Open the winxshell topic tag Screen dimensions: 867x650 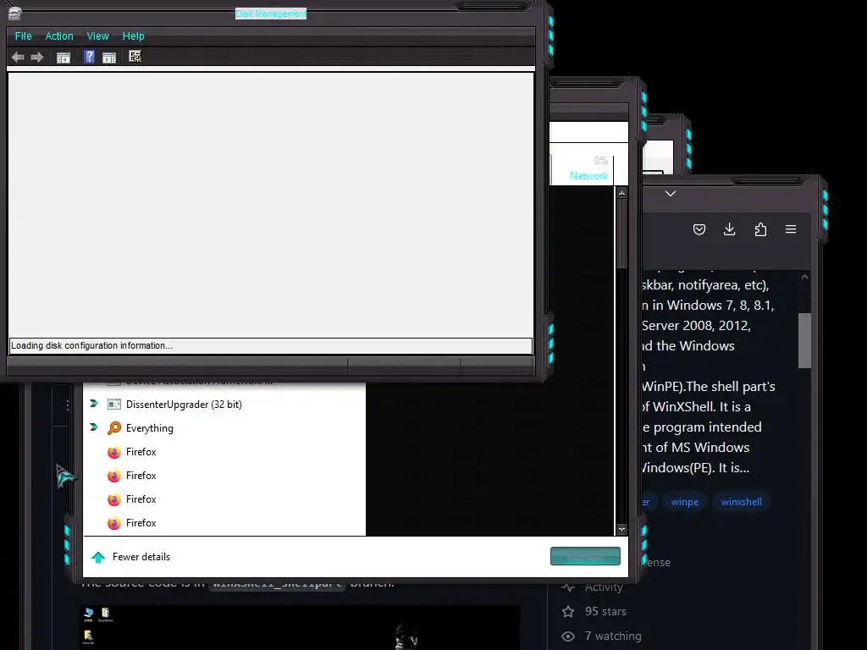click(x=742, y=502)
